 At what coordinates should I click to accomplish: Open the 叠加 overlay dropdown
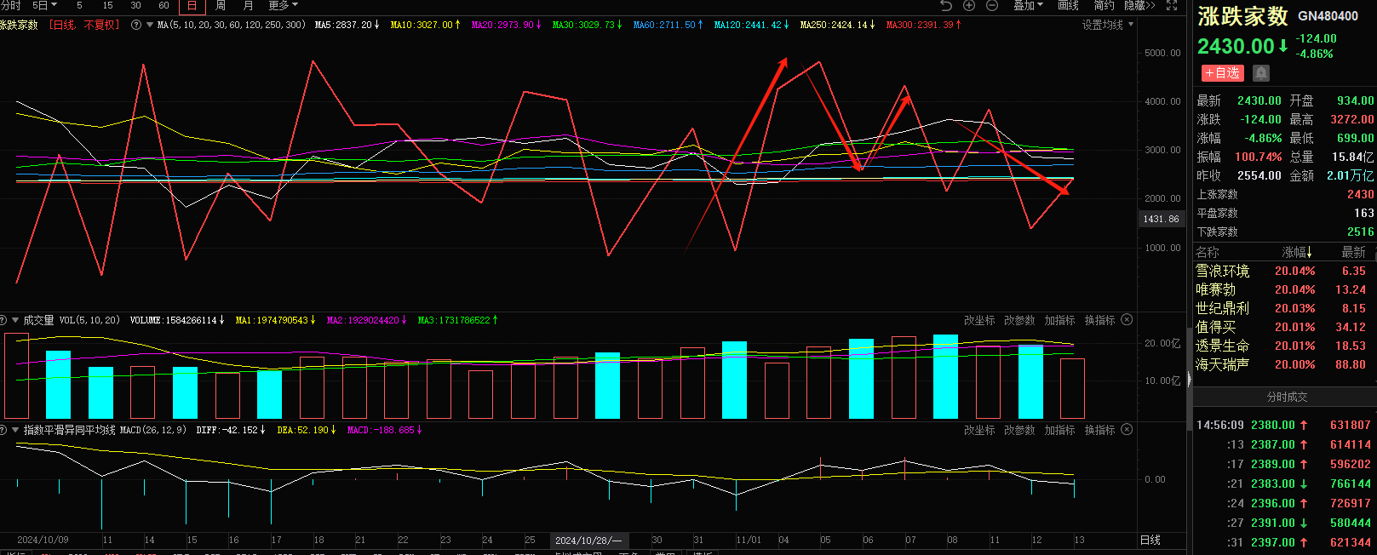(x=1028, y=5)
